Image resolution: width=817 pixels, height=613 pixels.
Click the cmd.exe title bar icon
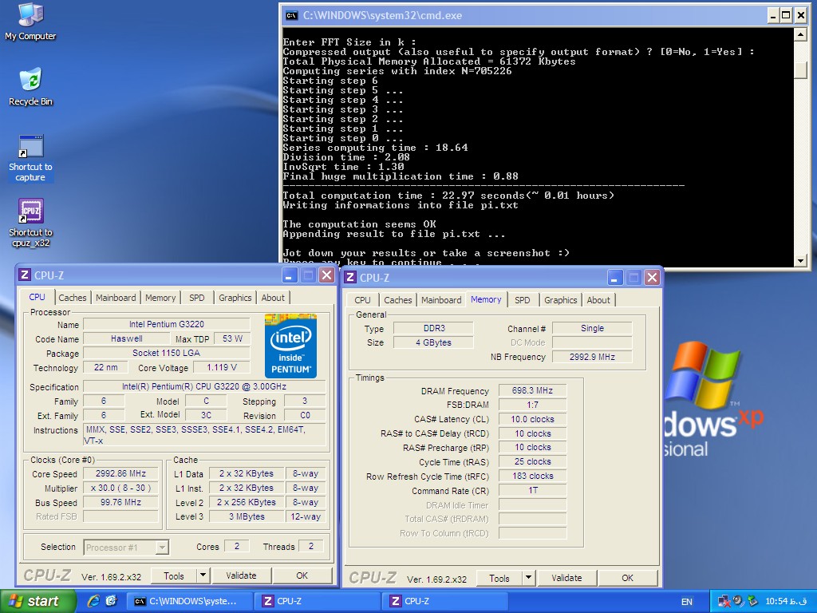[x=292, y=16]
